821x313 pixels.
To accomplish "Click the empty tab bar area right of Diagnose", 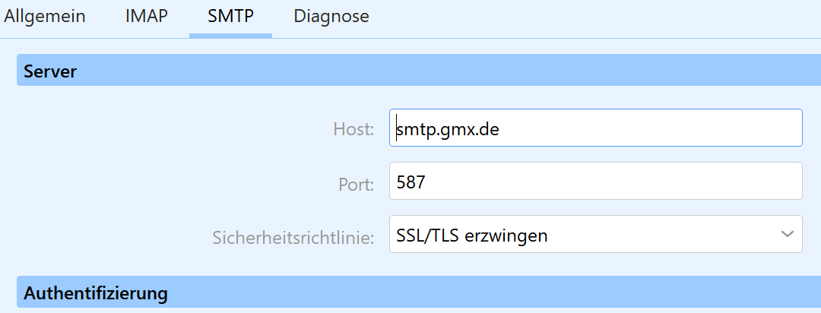I will (x=593, y=16).
